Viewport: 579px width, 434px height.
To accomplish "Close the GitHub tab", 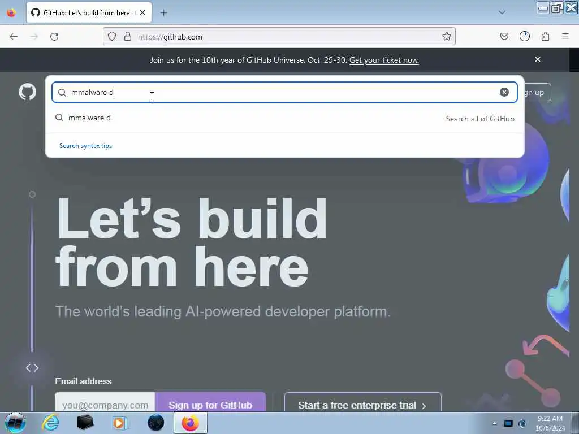I will point(142,12).
